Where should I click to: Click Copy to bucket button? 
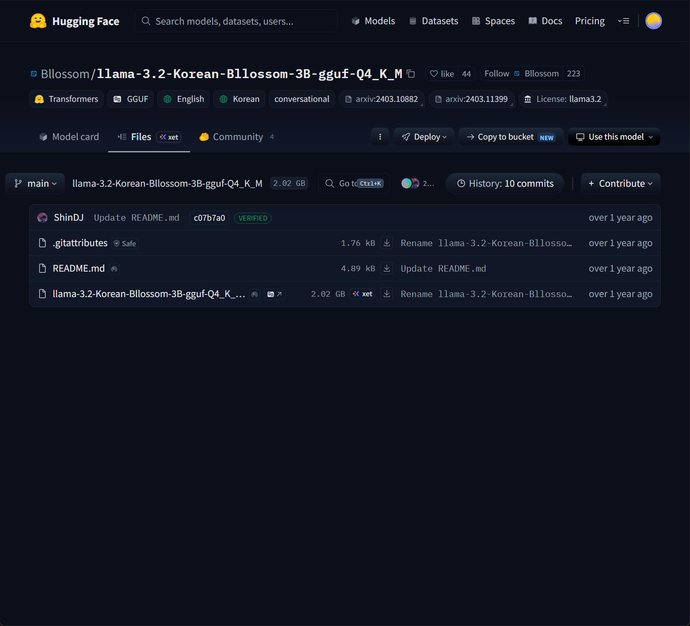511,137
